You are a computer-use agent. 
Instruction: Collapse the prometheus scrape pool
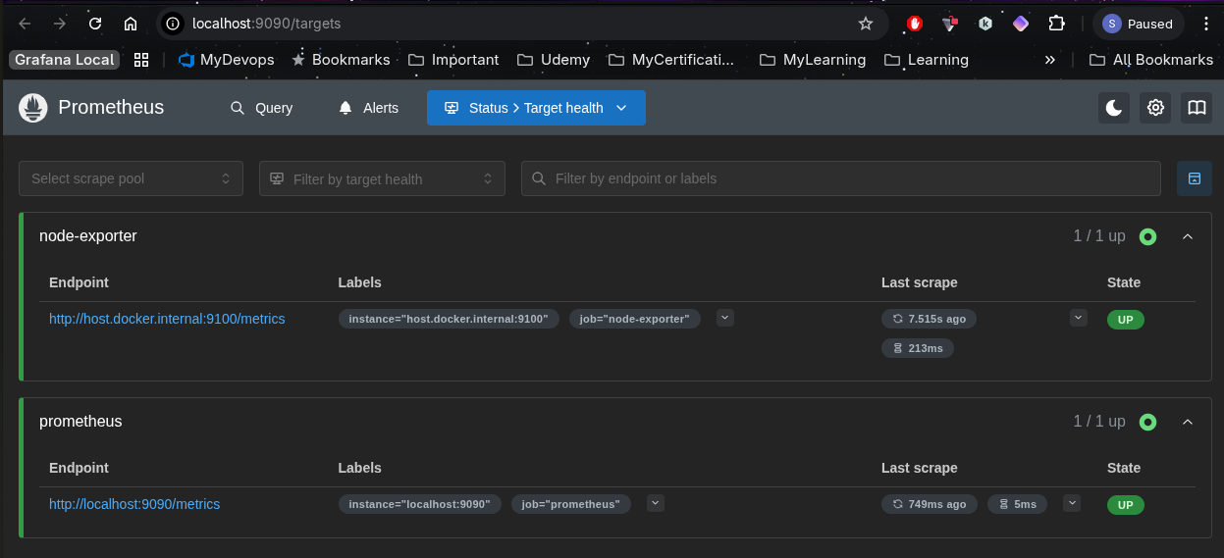pos(1188,422)
